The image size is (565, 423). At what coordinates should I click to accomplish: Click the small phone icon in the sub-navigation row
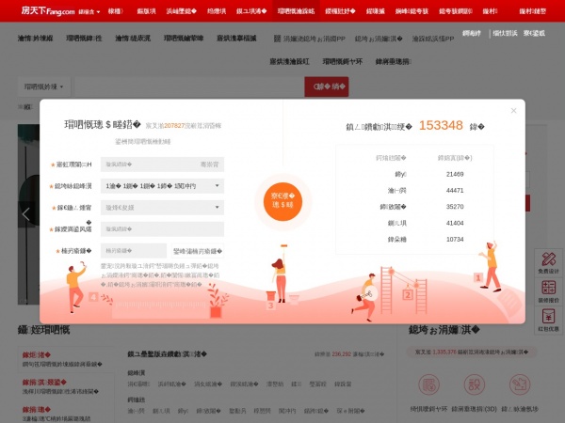click(277, 39)
